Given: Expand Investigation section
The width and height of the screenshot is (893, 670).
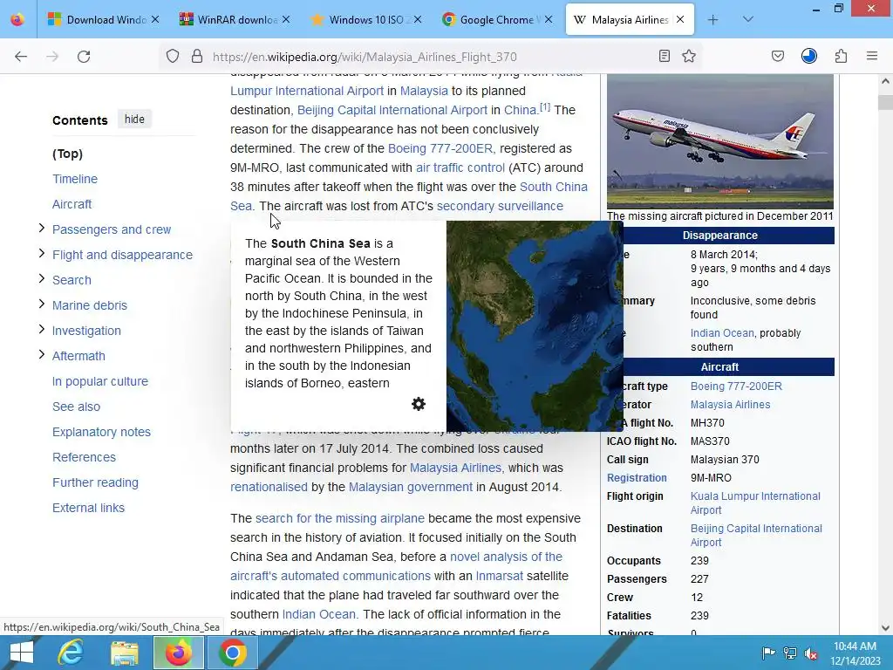Looking at the screenshot, I should coord(42,329).
